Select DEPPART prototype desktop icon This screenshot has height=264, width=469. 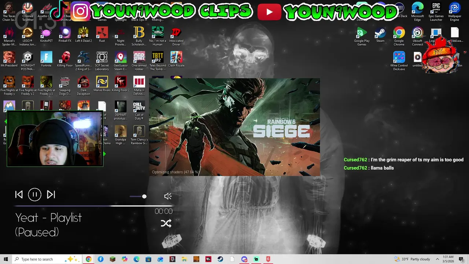coord(121,110)
